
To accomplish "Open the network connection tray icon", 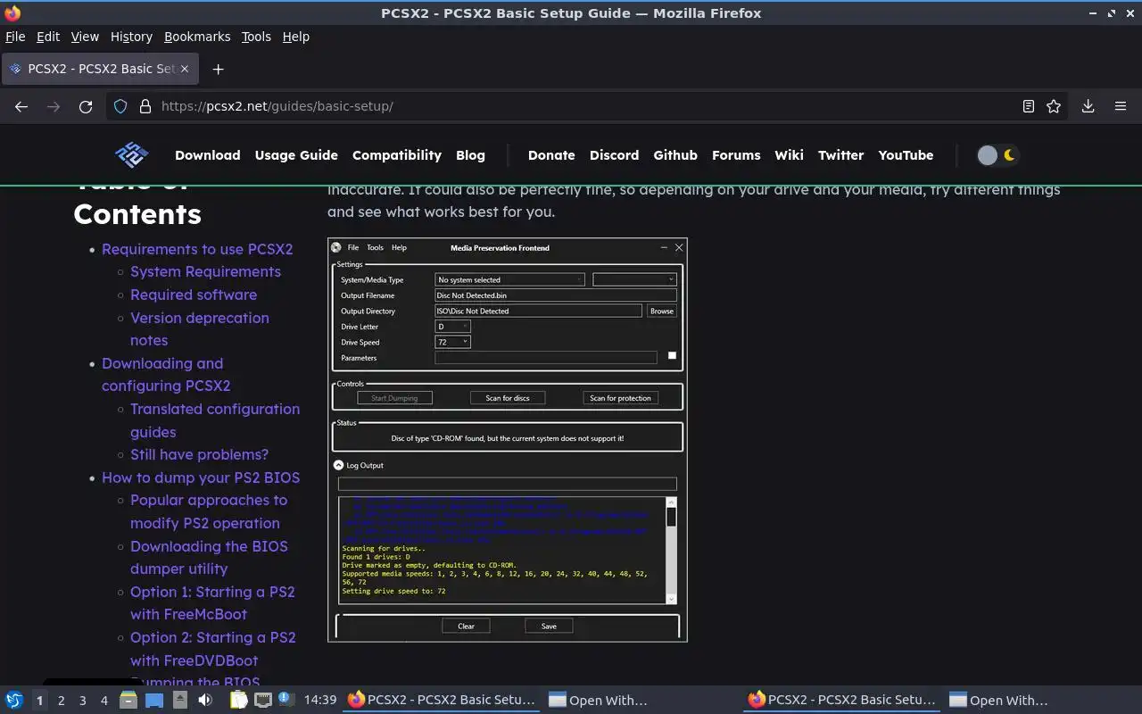I will pos(262,701).
